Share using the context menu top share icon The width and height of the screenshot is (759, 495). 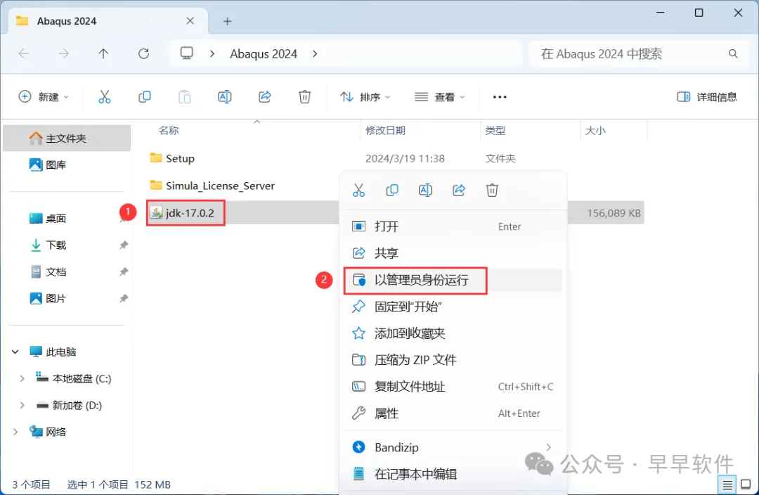(459, 191)
